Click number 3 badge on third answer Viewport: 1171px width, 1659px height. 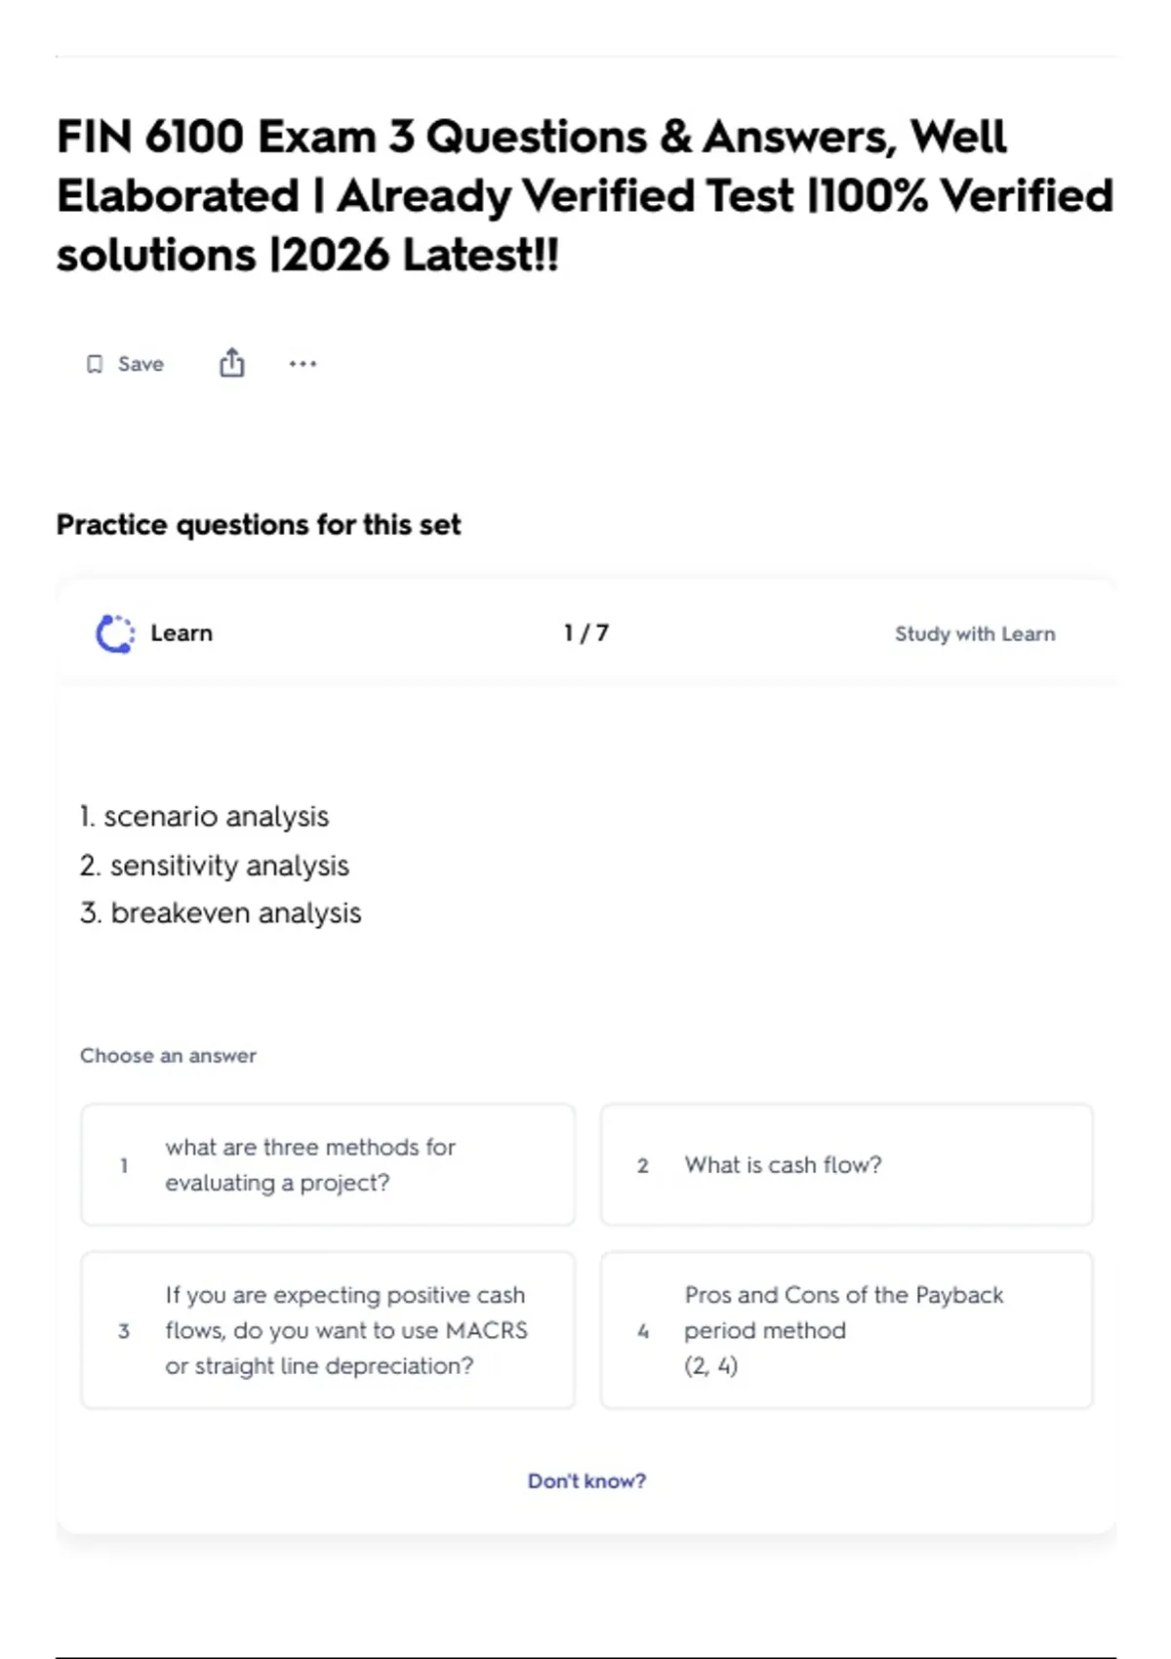(x=124, y=1331)
